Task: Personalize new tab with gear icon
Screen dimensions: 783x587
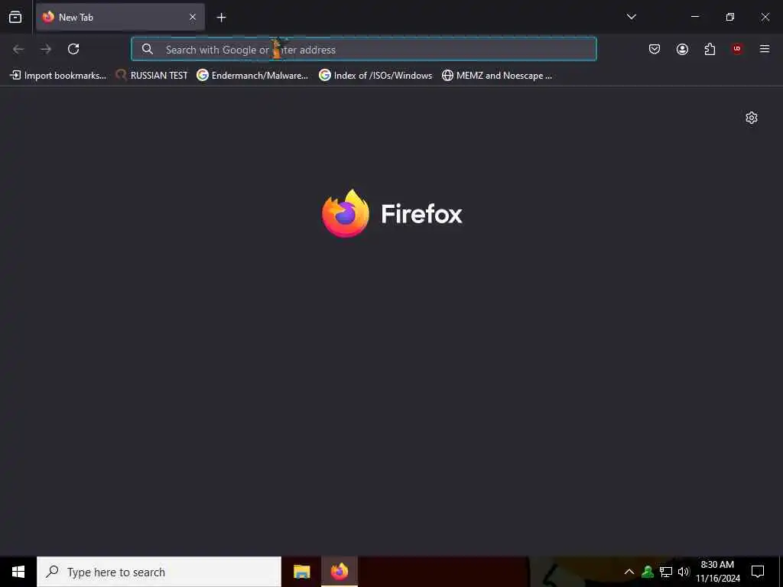Action: click(x=752, y=118)
